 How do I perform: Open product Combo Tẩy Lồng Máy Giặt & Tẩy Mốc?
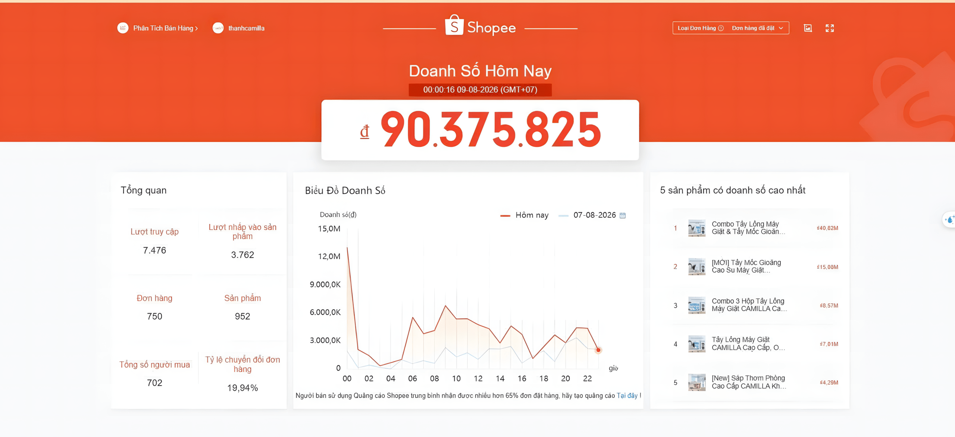click(748, 228)
